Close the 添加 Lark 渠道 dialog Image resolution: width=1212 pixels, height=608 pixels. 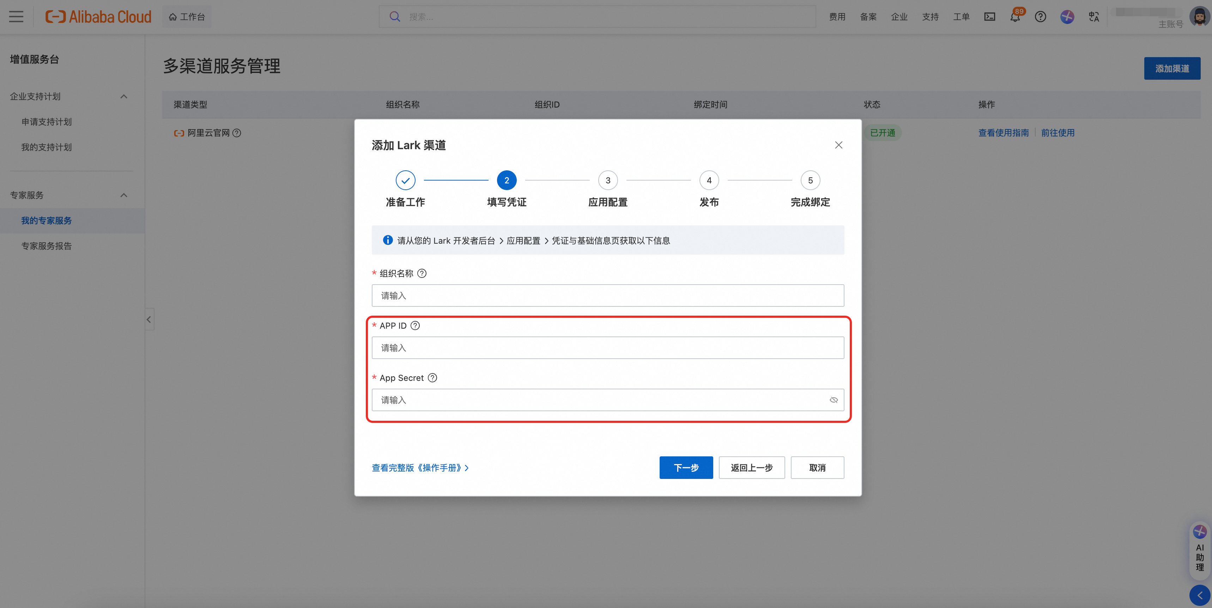pyautogui.click(x=838, y=145)
